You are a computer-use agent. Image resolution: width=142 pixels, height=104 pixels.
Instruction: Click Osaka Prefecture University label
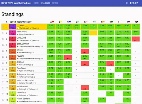29,101
